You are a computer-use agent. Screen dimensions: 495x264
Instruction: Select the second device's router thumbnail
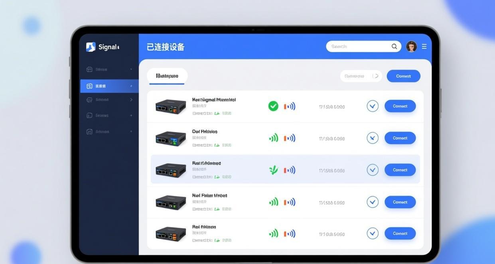(x=171, y=138)
